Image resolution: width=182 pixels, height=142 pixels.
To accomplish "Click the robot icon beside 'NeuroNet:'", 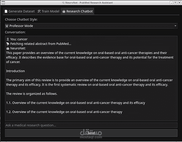I will [x=8, y=48].
